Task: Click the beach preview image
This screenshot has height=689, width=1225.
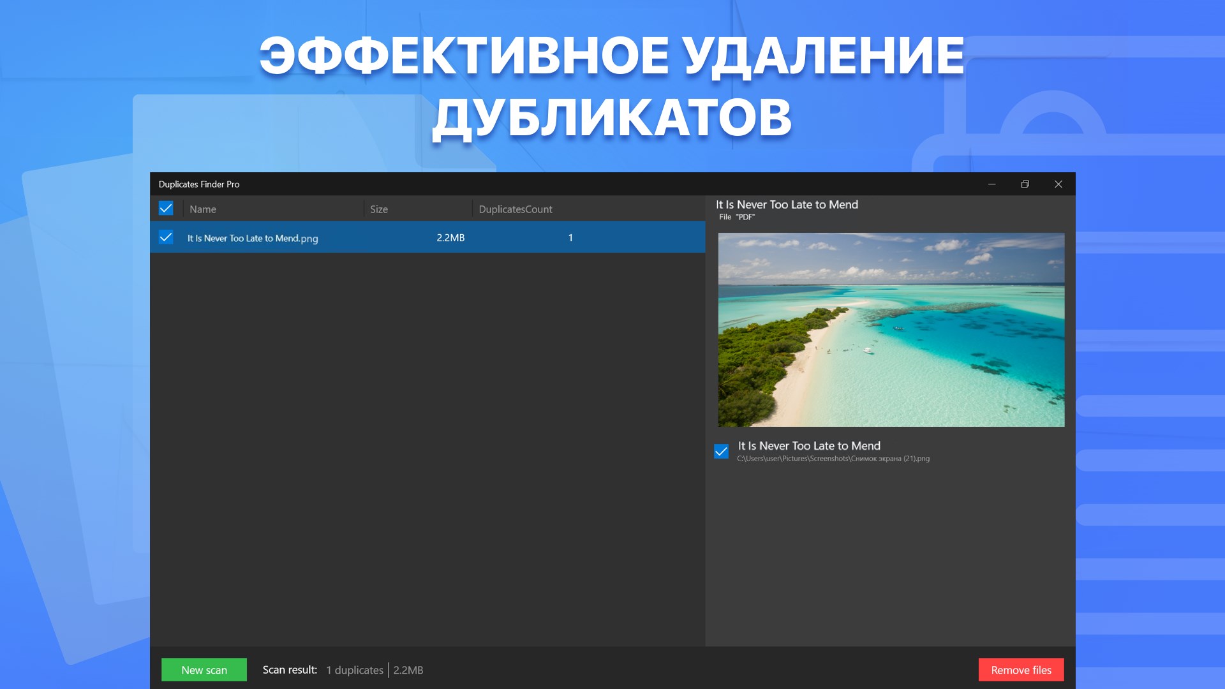Action: point(891,329)
